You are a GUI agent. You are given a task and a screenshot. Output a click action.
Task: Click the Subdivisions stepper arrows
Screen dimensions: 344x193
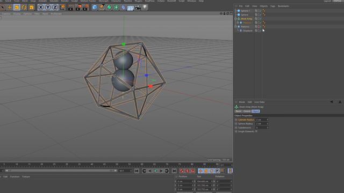pos(267,128)
